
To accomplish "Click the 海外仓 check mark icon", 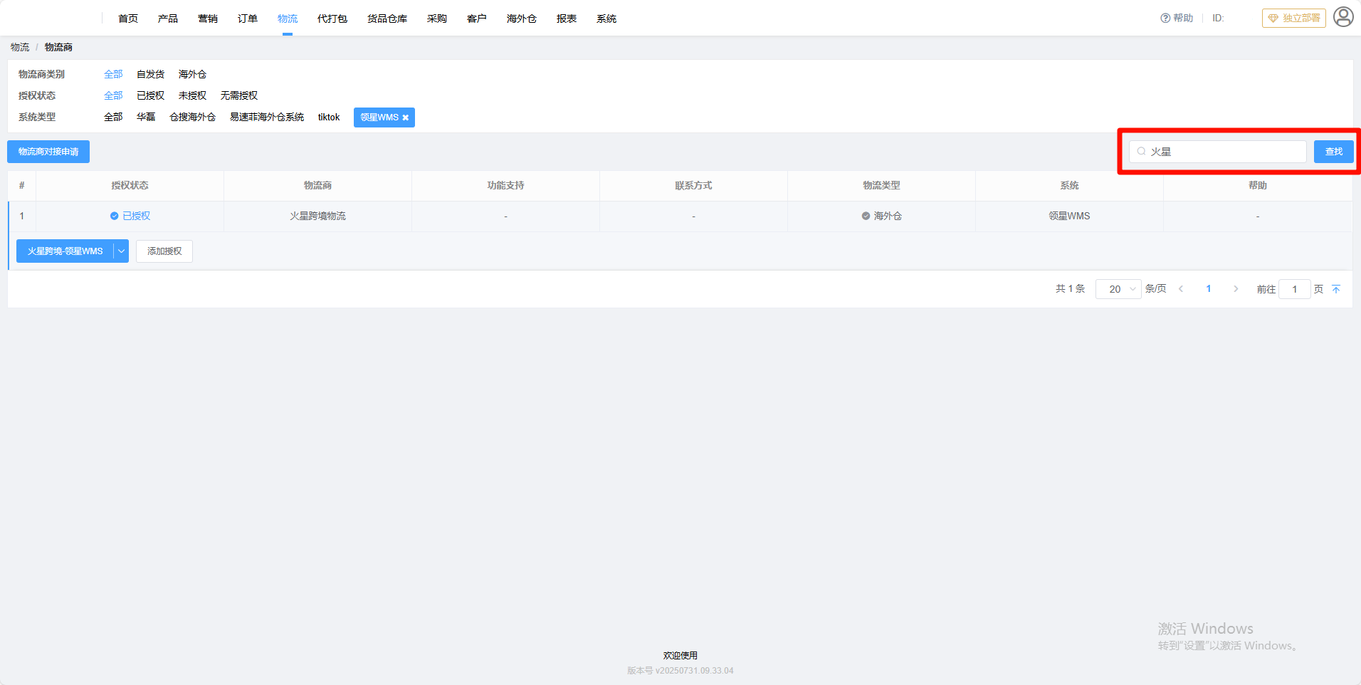I will point(866,216).
